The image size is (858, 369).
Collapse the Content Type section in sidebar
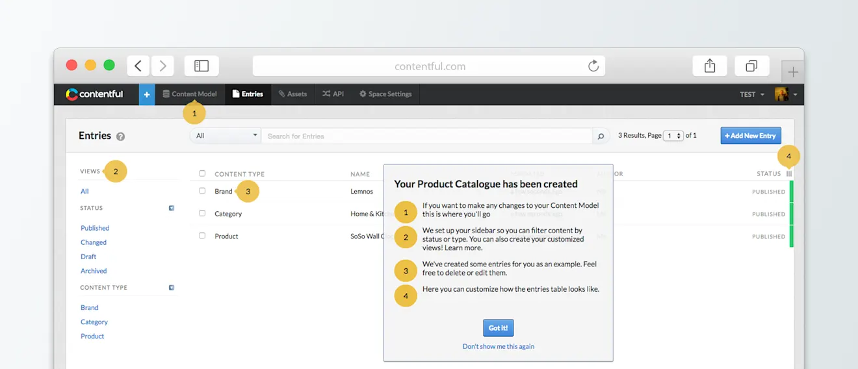pyautogui.click(x=172, y=287)
